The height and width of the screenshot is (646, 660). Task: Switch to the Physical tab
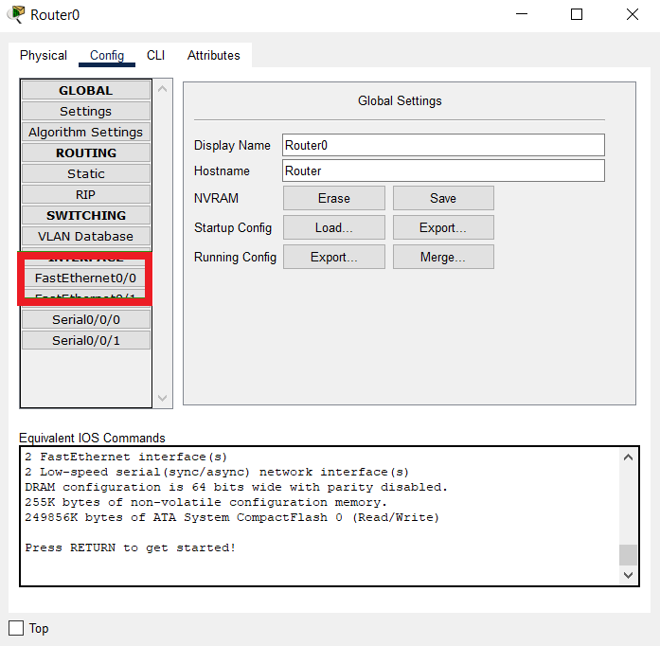pyautogui.click(x=44, y=56)
